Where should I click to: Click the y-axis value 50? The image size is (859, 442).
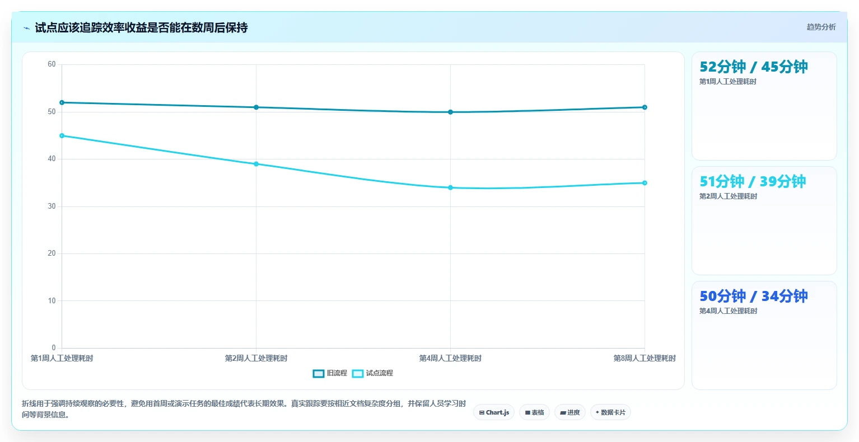point(52,112)
